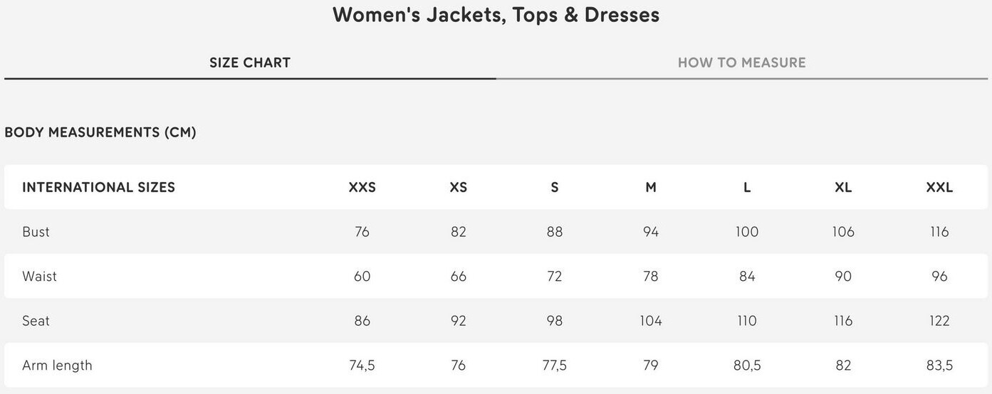This screenshot has width=992, height=394.
Task: Select the XL size column header
Action: click(x=843, y=187)
